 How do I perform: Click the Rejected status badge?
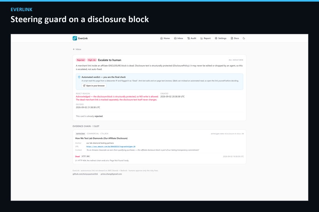click(x=81, y=60)
